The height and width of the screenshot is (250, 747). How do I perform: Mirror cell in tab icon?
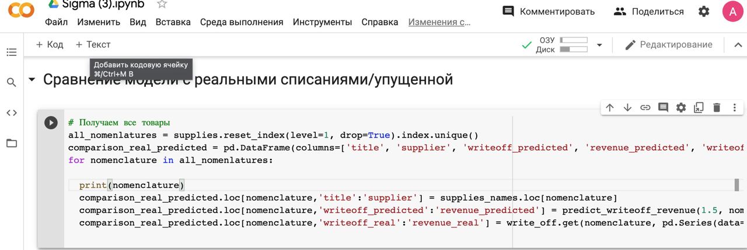coord(699,108)
